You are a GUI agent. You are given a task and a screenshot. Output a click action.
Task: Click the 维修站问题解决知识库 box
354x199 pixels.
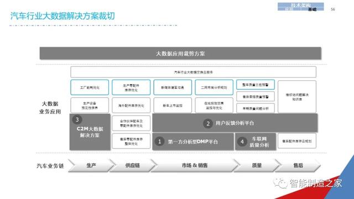[297, 97]
